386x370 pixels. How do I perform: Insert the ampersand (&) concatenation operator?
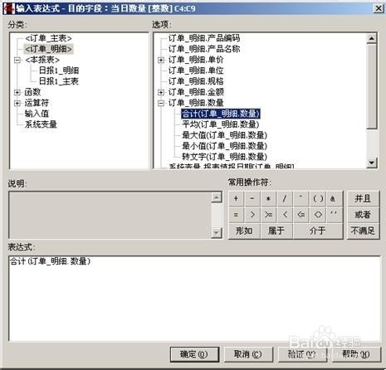pos(334,198)
